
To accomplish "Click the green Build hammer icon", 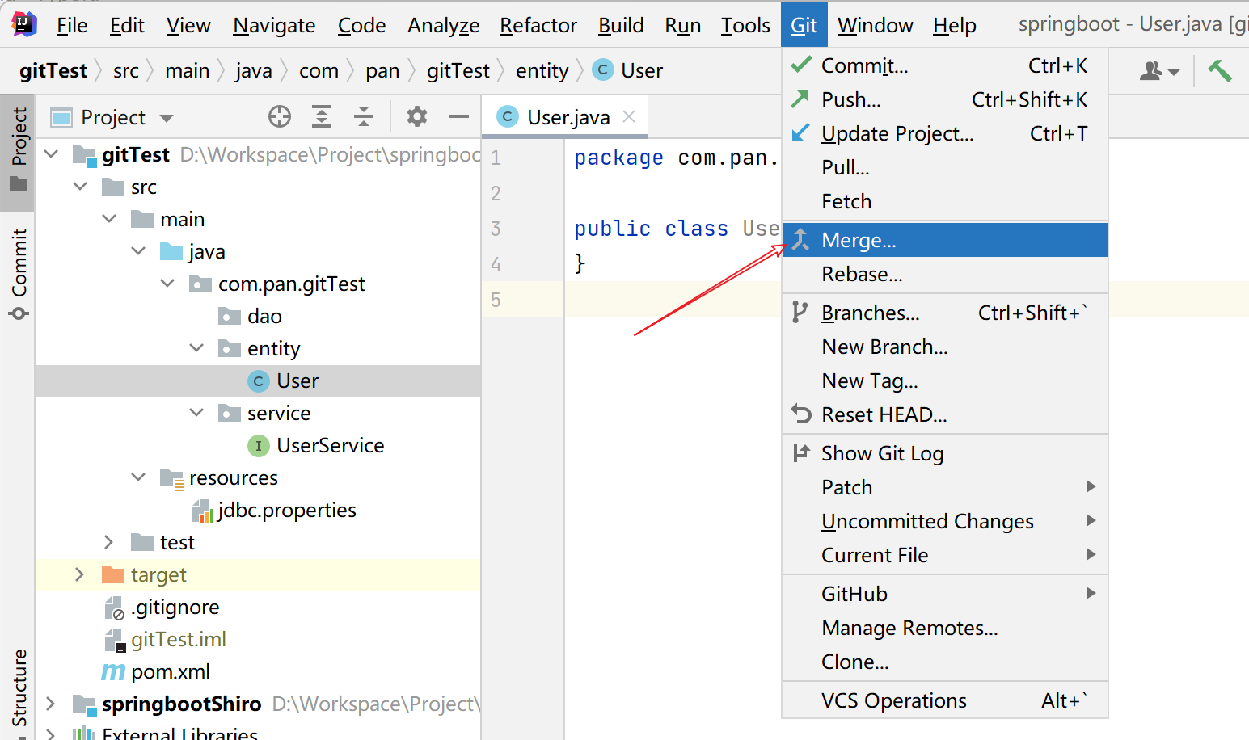I will click(x=1219, y=71).
